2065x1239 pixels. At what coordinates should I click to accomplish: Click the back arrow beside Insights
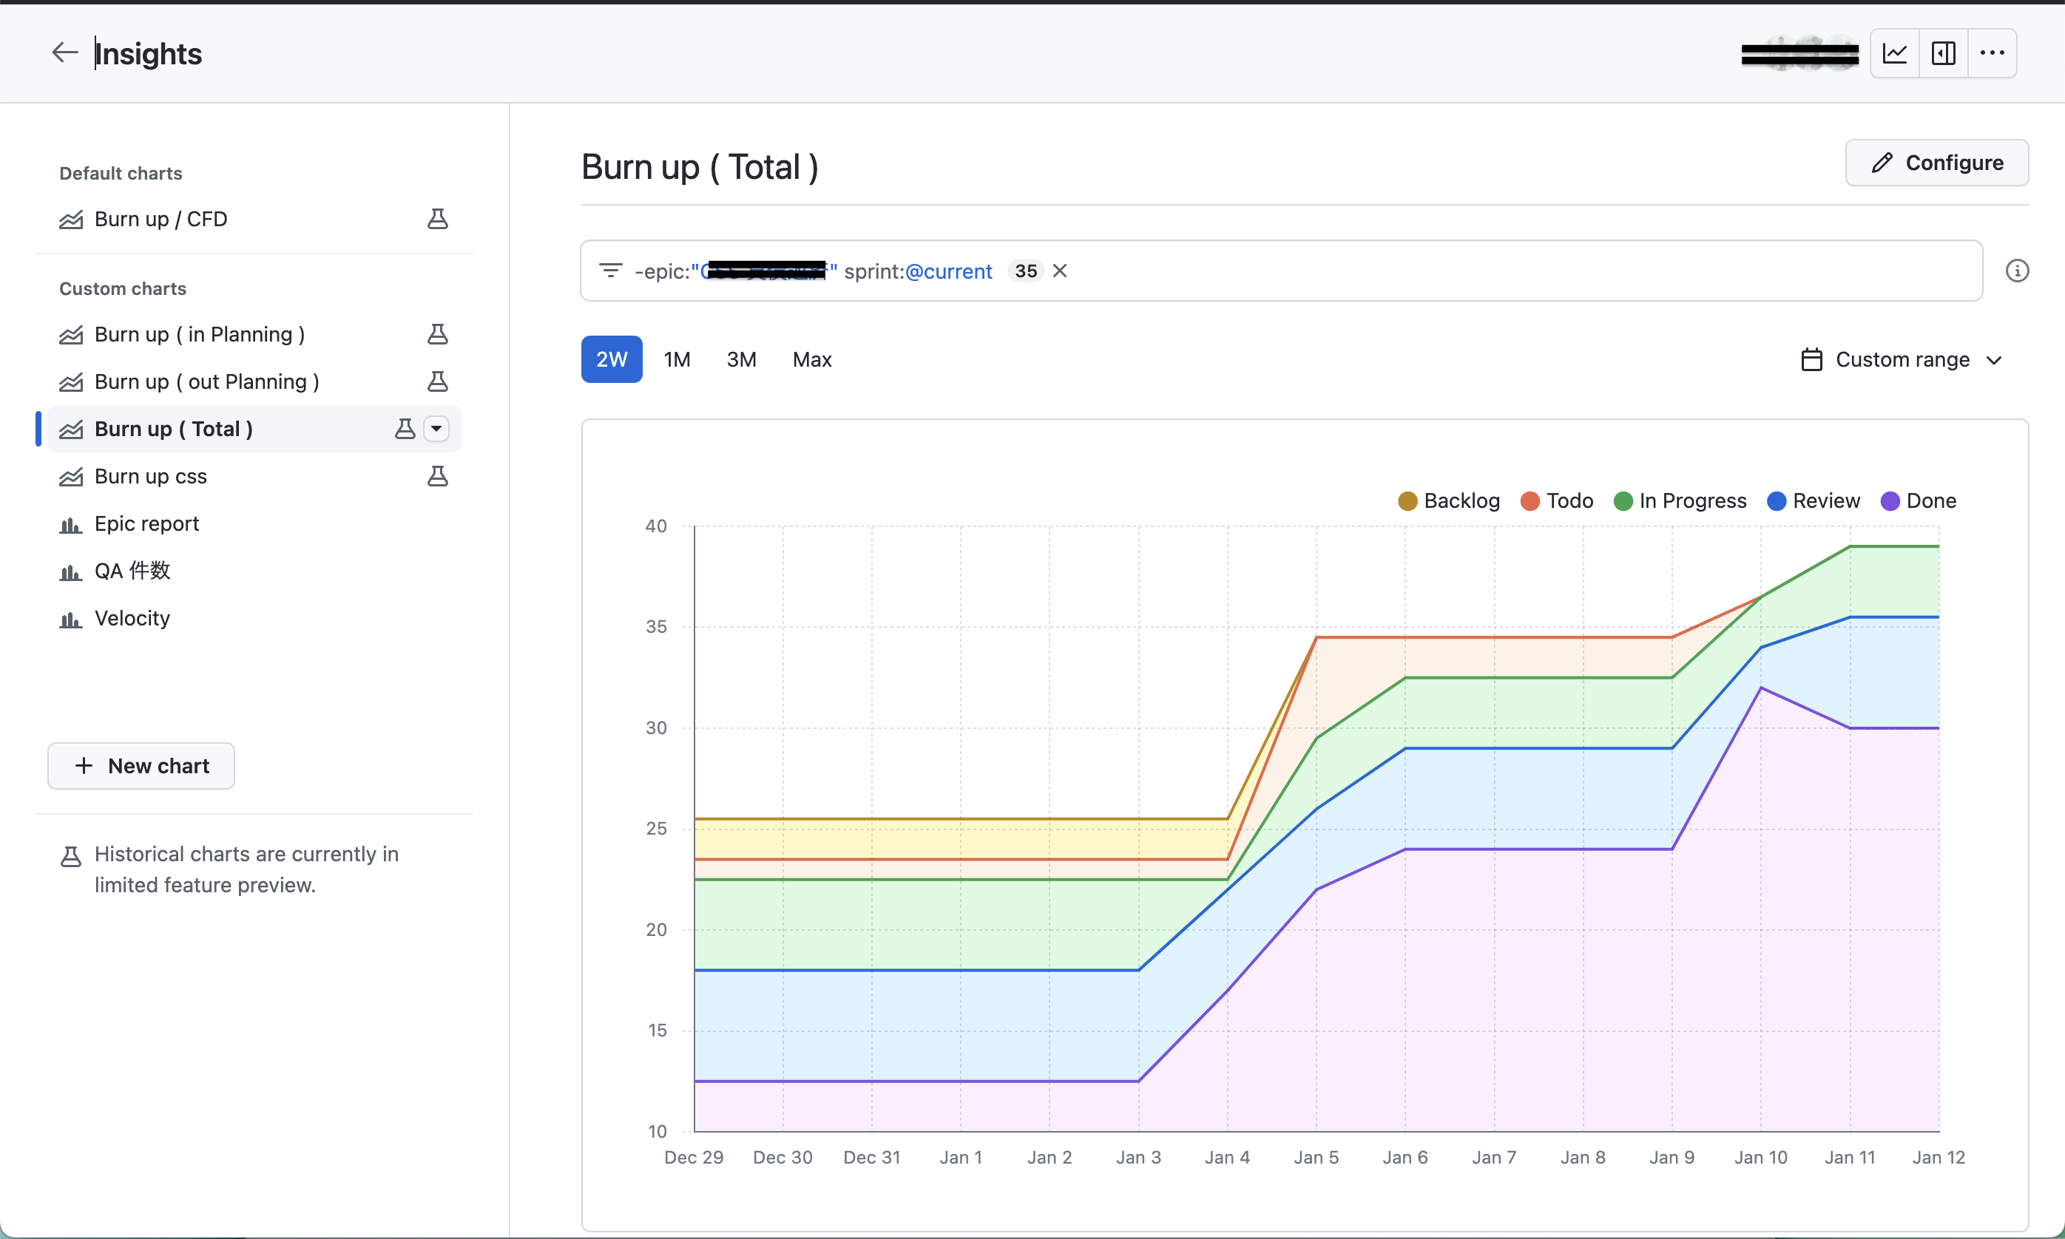click(64, 52)
